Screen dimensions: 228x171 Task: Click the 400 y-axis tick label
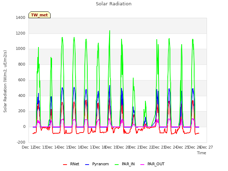[22, 96]
